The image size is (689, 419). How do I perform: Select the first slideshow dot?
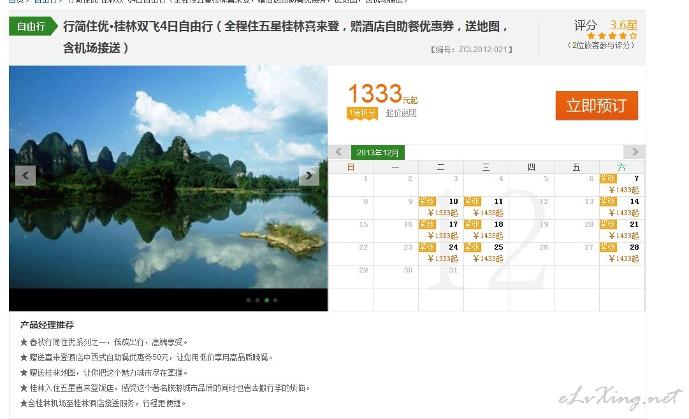pyautogui.click(x=249, y=301)
